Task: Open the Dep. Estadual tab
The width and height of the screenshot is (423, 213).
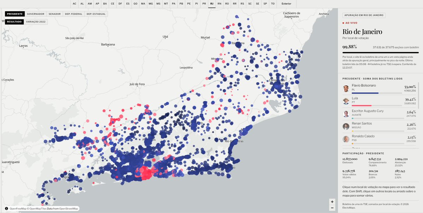Action: tap(96, 14)
